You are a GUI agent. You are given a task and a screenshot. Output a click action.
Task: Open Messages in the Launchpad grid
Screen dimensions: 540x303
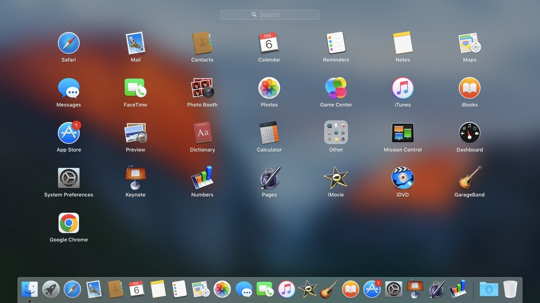point(69,88)
